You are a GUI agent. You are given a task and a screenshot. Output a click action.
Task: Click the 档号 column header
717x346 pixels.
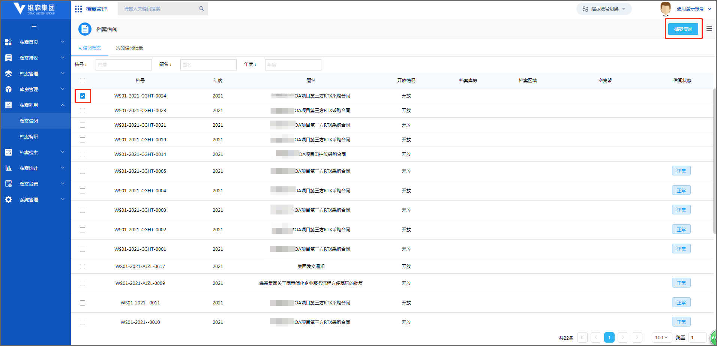pos(140,81)
